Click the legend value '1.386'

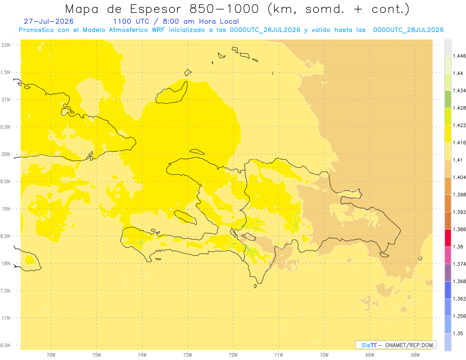[460, 229]
